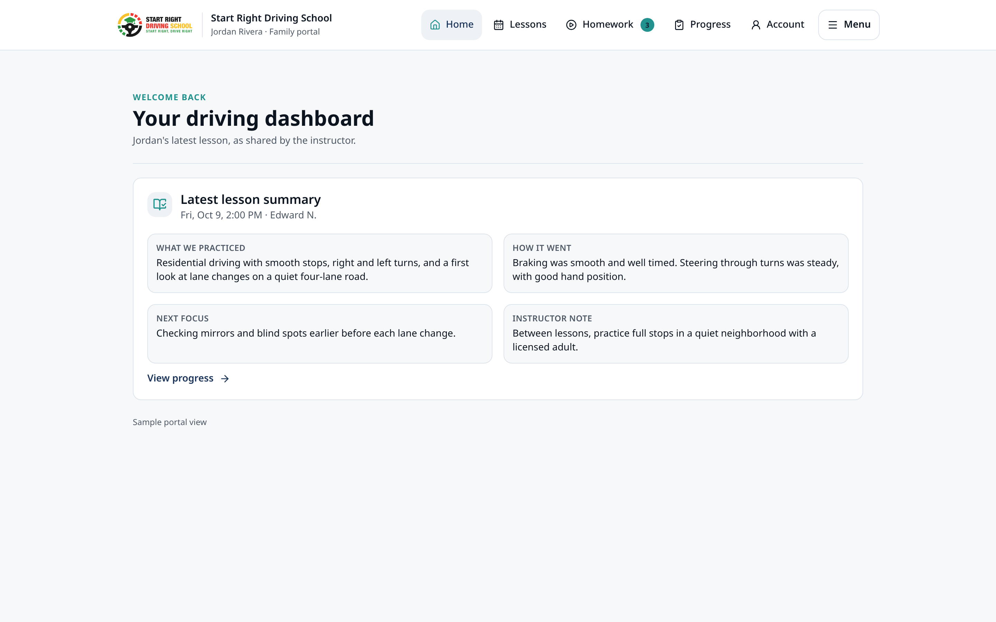The width and height of the screenshot is (996, 622).
Task: Click the hamburger icon in Menu button
Action: coord(833,25)
